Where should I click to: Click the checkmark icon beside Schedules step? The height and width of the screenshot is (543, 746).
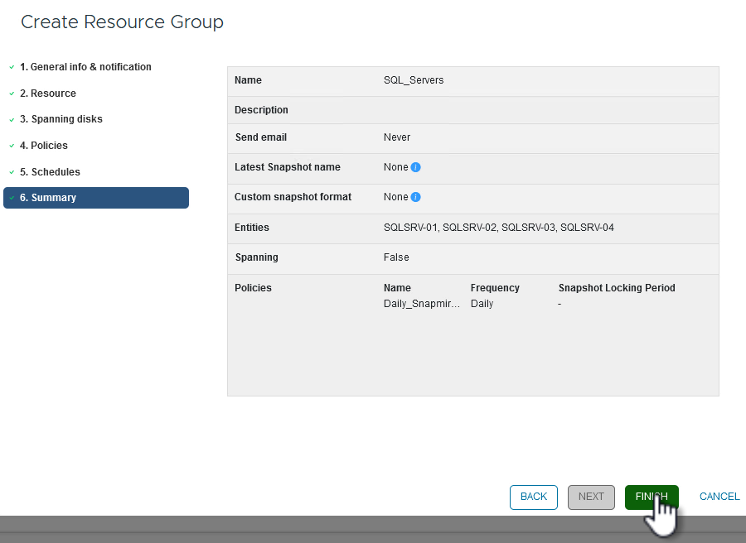[x=12, y=172]
